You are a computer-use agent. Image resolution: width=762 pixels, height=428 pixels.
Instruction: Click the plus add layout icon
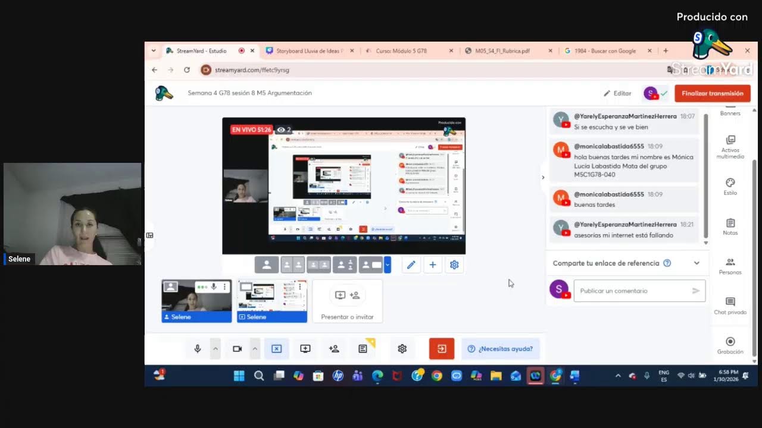[x=433, y=265]
